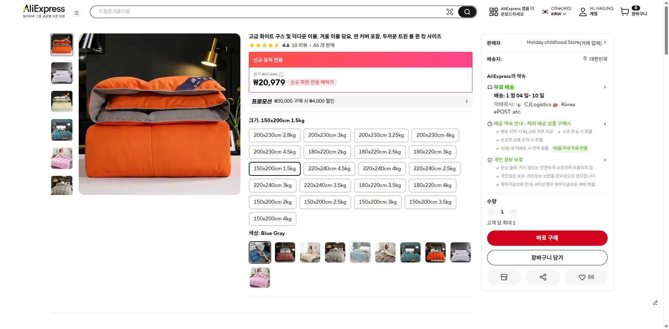Click the 90-day free return (90일 이내 무료 반품) badge

click(x=570, y=148)
